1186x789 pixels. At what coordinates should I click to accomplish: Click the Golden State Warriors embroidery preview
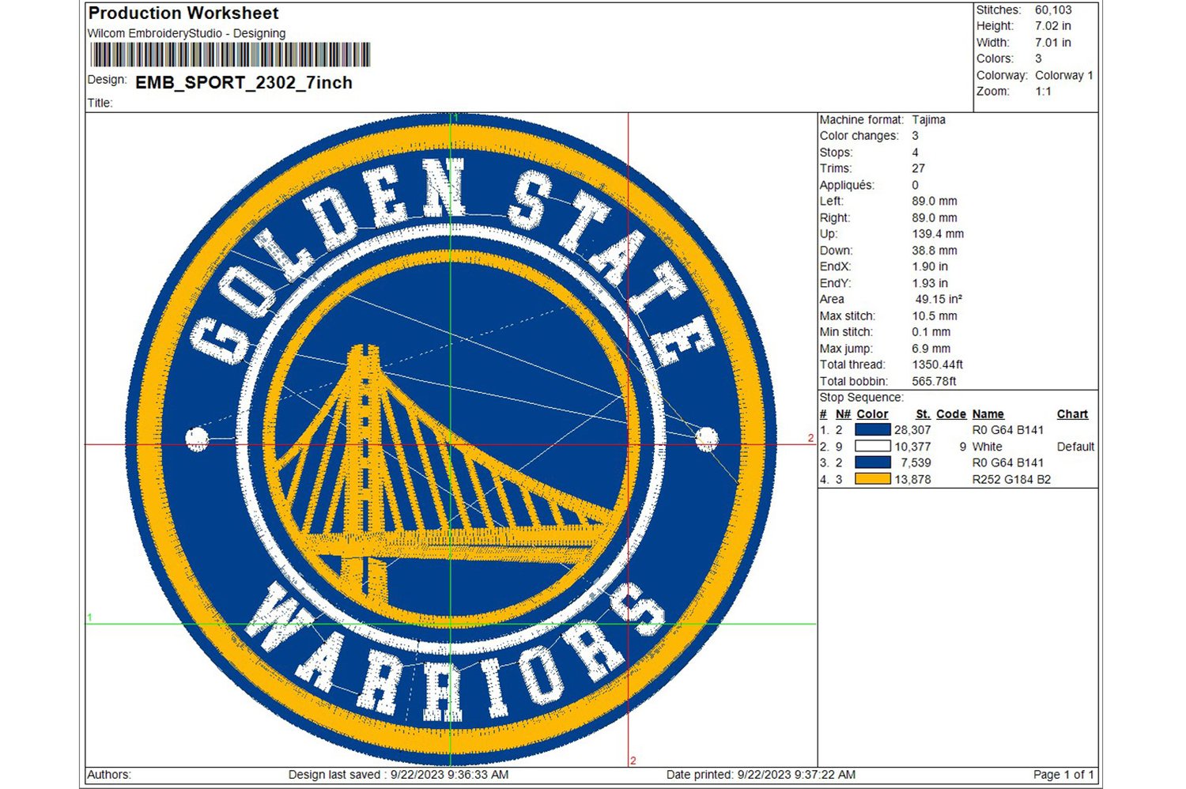[451, 440]
